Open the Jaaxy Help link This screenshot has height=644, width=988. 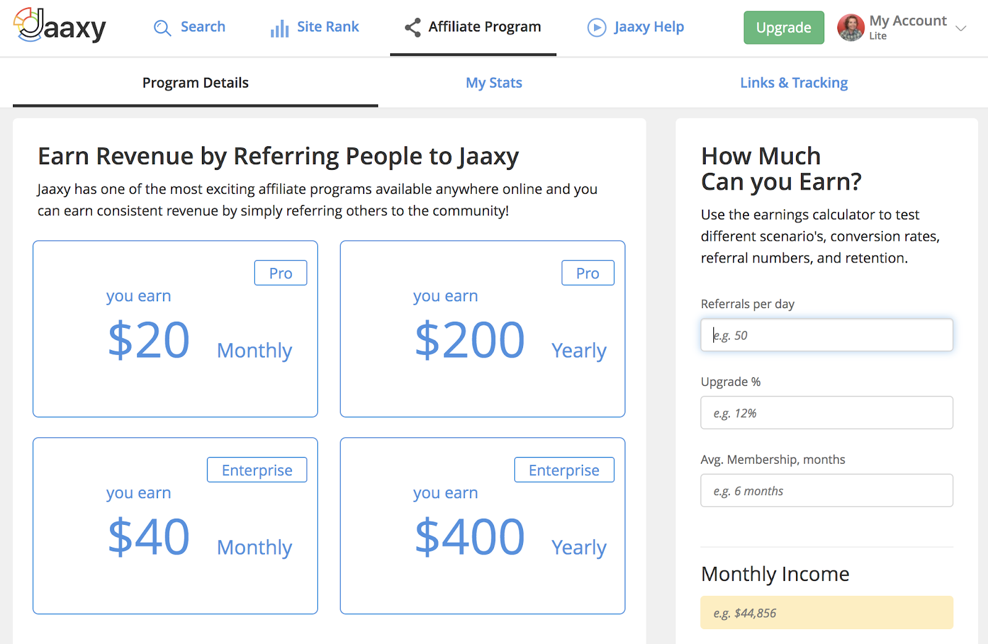(648, 27)
